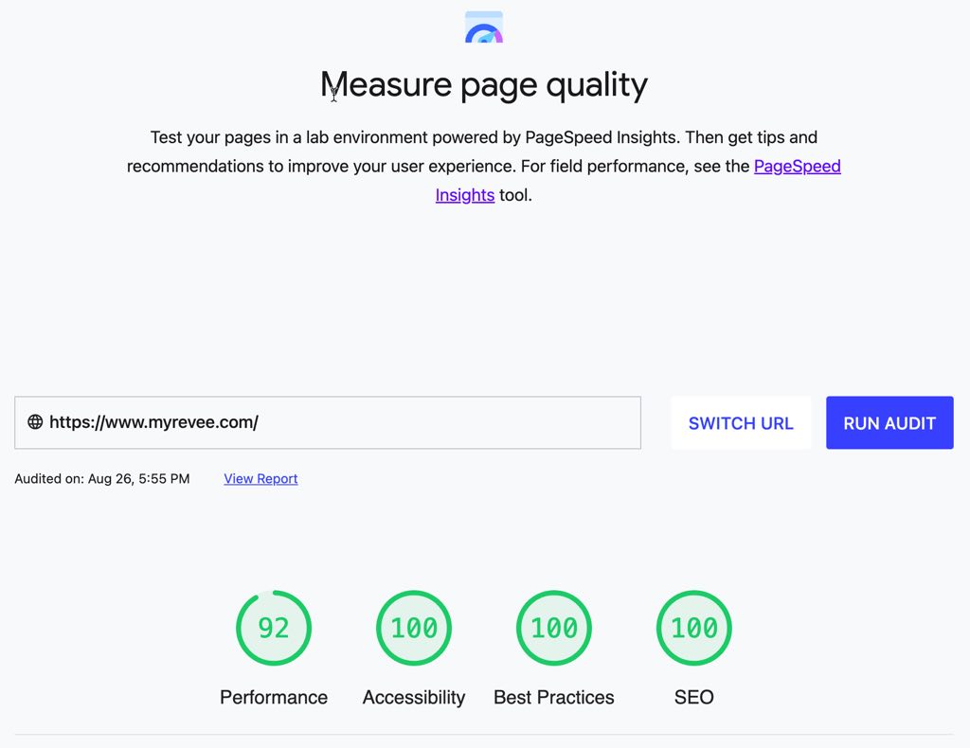The height and width of the screenshot is (748, 970).
Task: Click the Lighthouse gauge logo icon
Action: (x=484, y=27)
